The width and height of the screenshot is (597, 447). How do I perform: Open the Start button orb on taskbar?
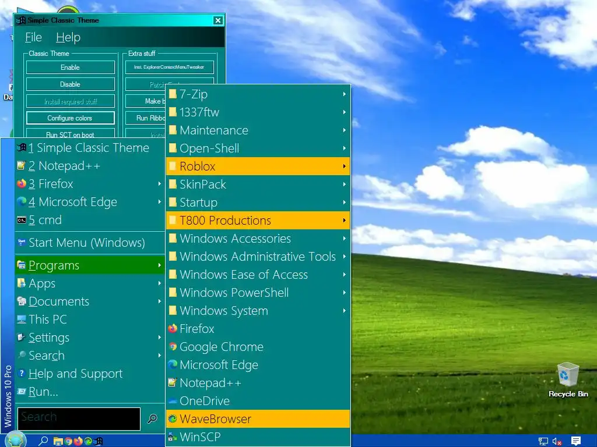[16, 440]
